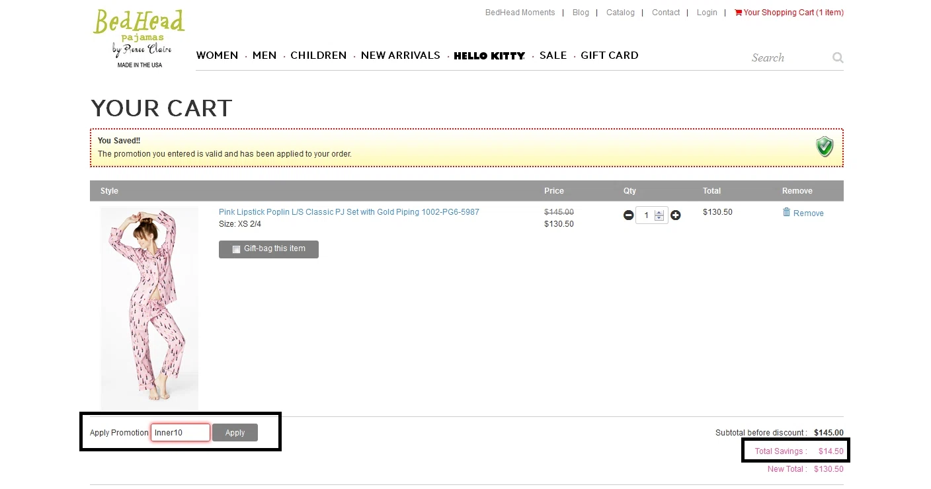Viewport: 931px width, 489px height.
Task: Open the MEN menu
Action: [264, 56]
